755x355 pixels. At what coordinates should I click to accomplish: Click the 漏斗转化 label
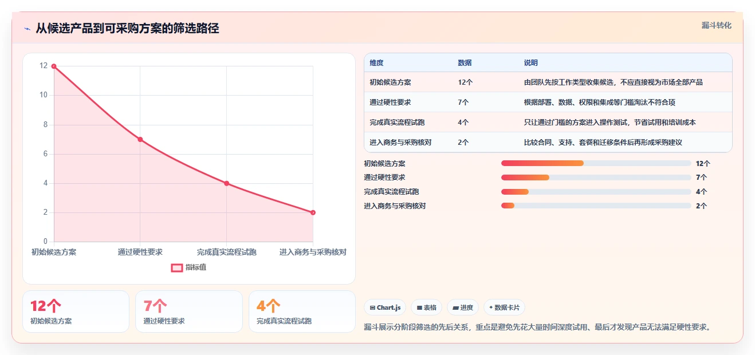(717, 26)
